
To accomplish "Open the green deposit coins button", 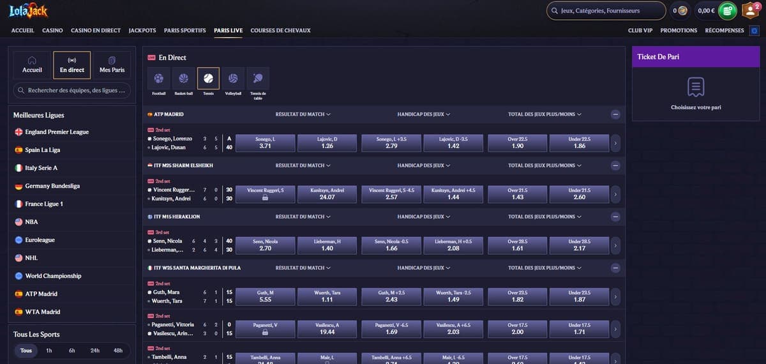I will point(727,10).
